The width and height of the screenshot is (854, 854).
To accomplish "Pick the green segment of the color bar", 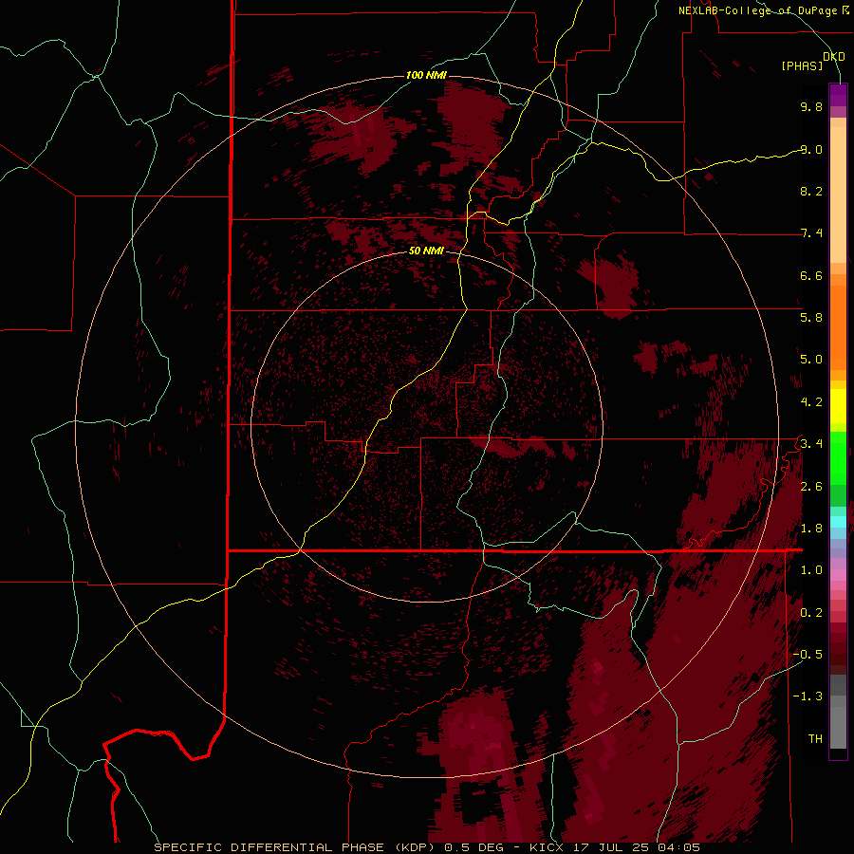I will (x=838, y=457).
